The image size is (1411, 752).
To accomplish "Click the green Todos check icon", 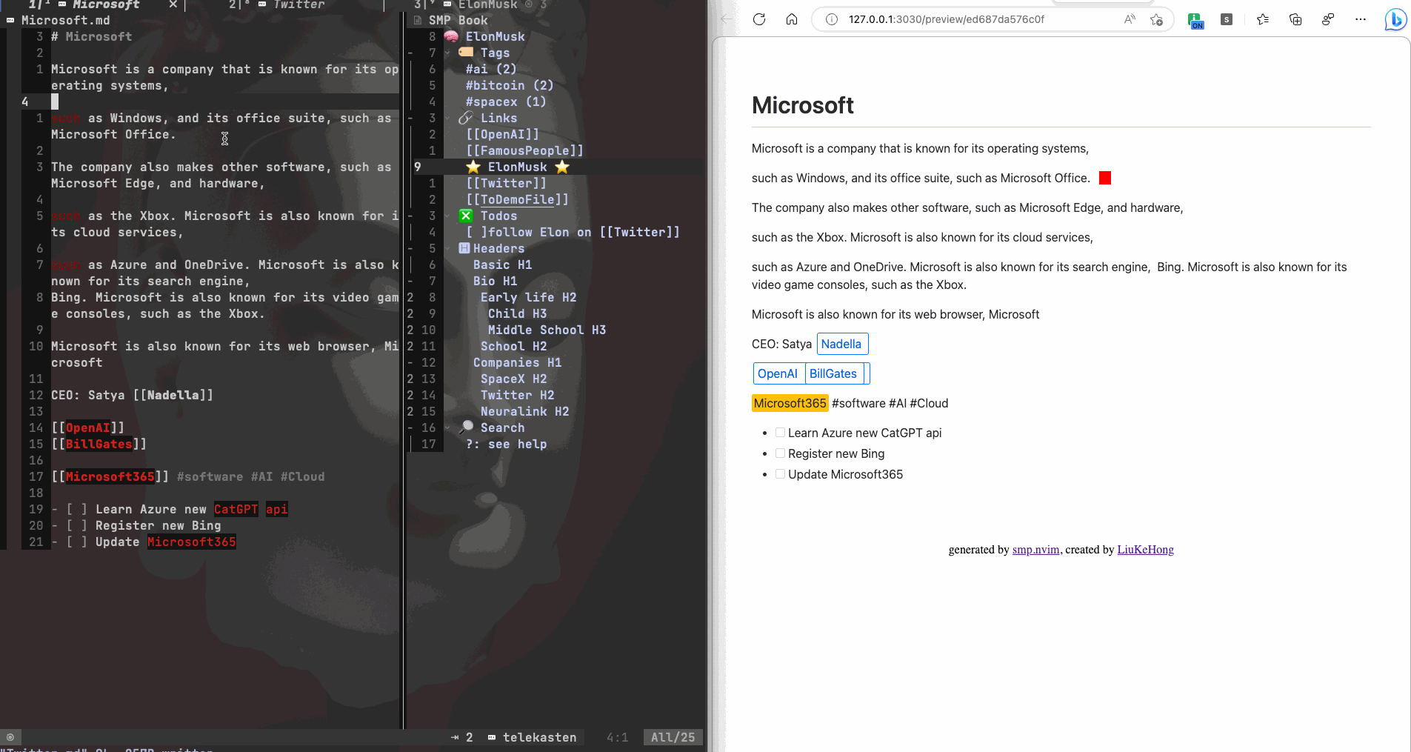I will [466, 216].
